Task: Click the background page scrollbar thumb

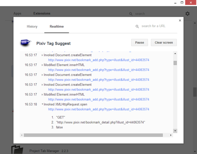Action: coord(195,92)
